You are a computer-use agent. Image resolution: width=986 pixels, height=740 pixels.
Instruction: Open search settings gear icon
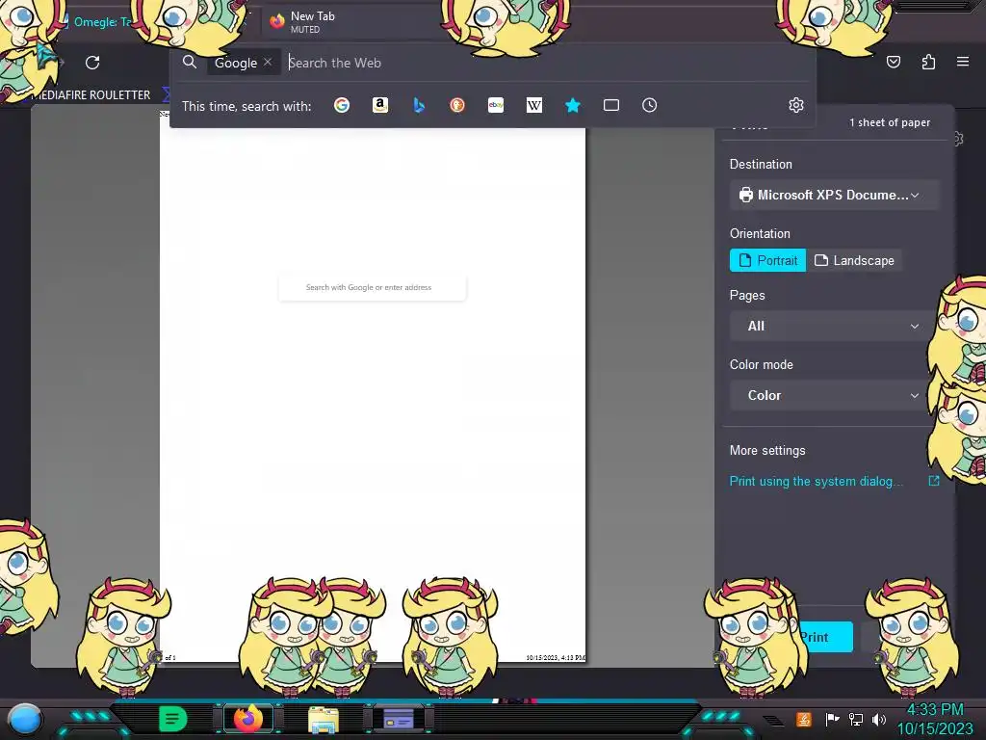[796, 105]
